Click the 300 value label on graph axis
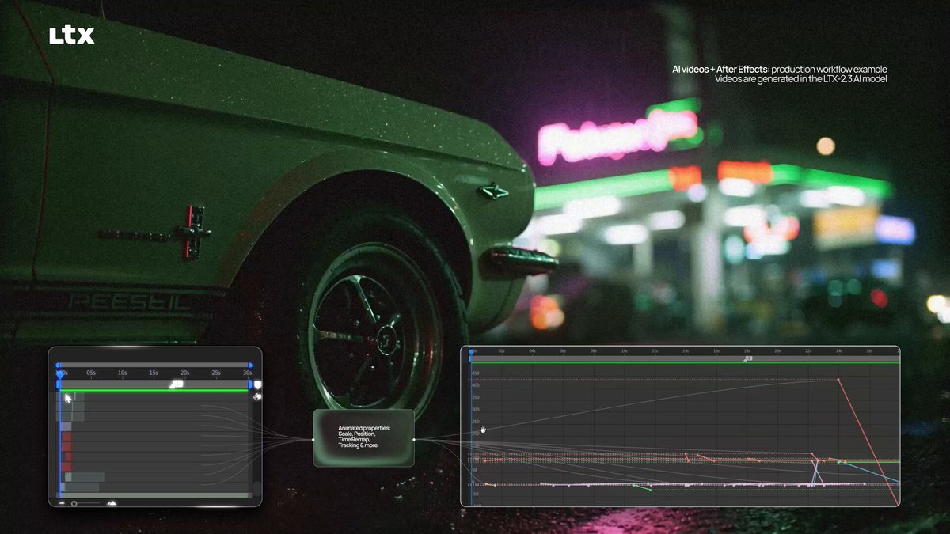The width and height of the screenshot is (950, 534). click(476, 410)
